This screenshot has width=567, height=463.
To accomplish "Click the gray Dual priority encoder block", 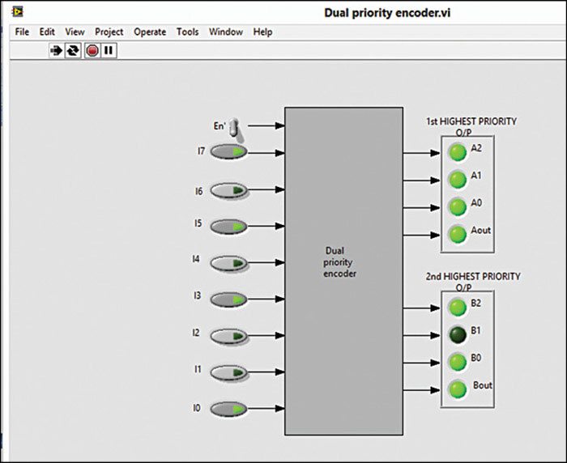I will [343, 270].
